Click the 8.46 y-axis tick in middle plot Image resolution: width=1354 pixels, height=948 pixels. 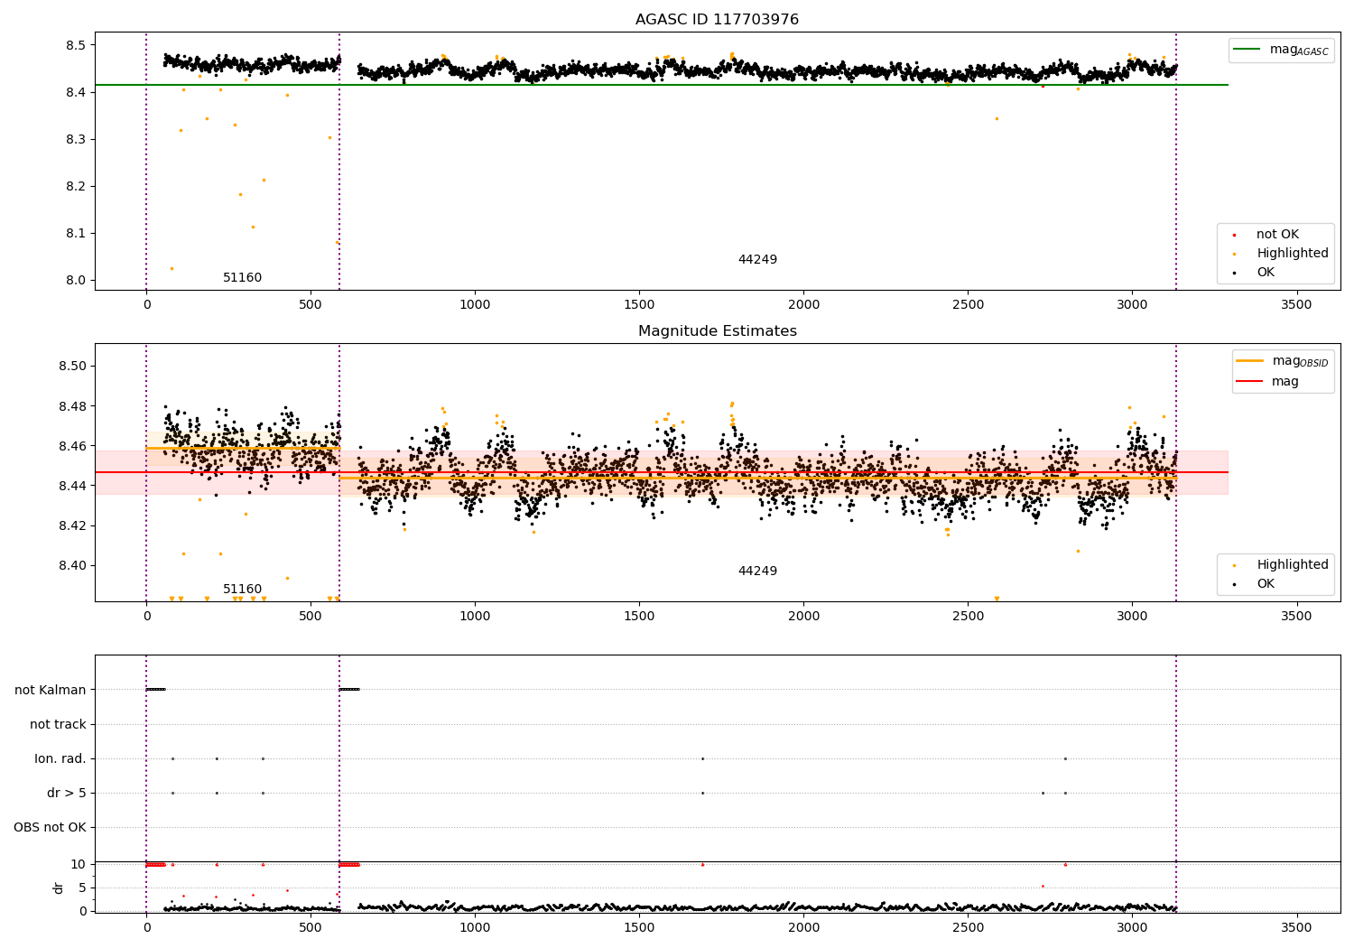[72, 446]
